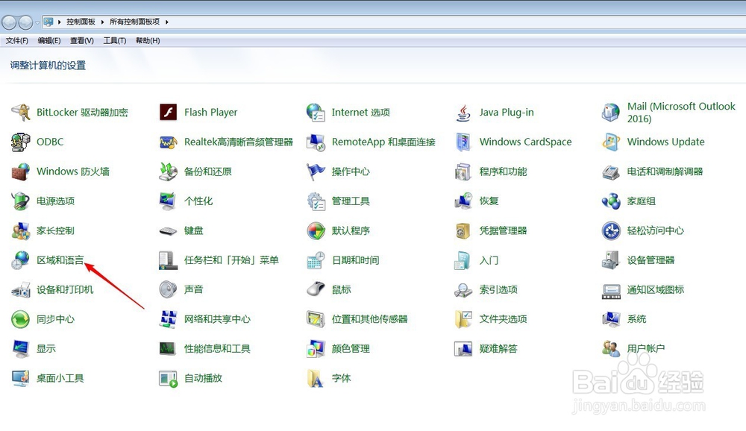
Task: Click the RemoteApp 和桌面连接 icon
Action: tap(316, 142)
